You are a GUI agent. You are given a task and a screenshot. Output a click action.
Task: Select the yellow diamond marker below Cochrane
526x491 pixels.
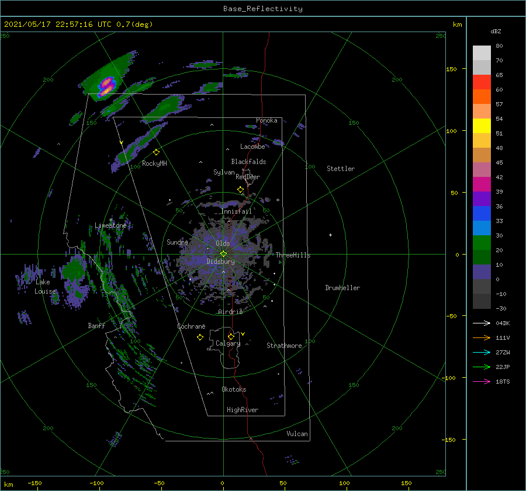click(200, 337)
